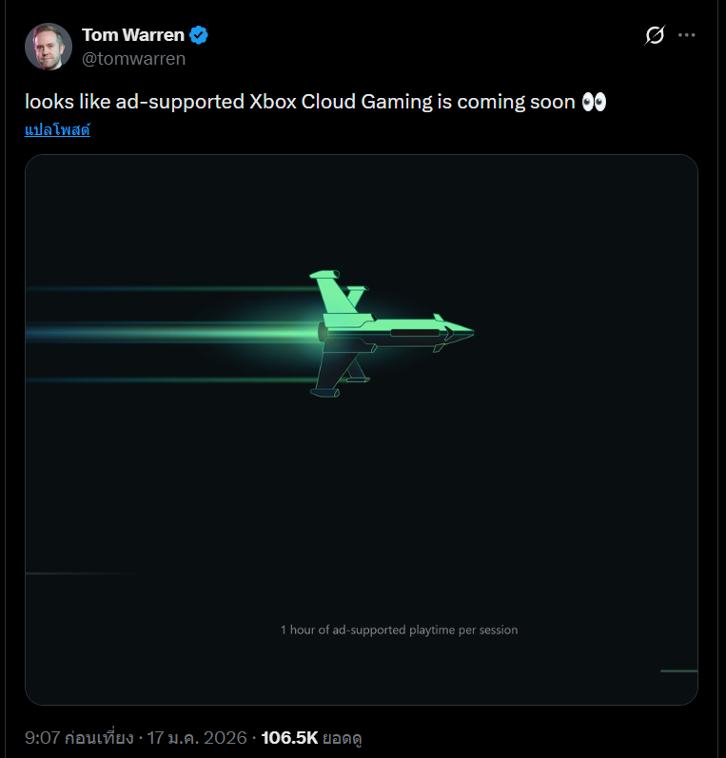Screen dimensions: 726x758
Task: Click the 17 ม.ค. 2026 date
Action: 197,737
